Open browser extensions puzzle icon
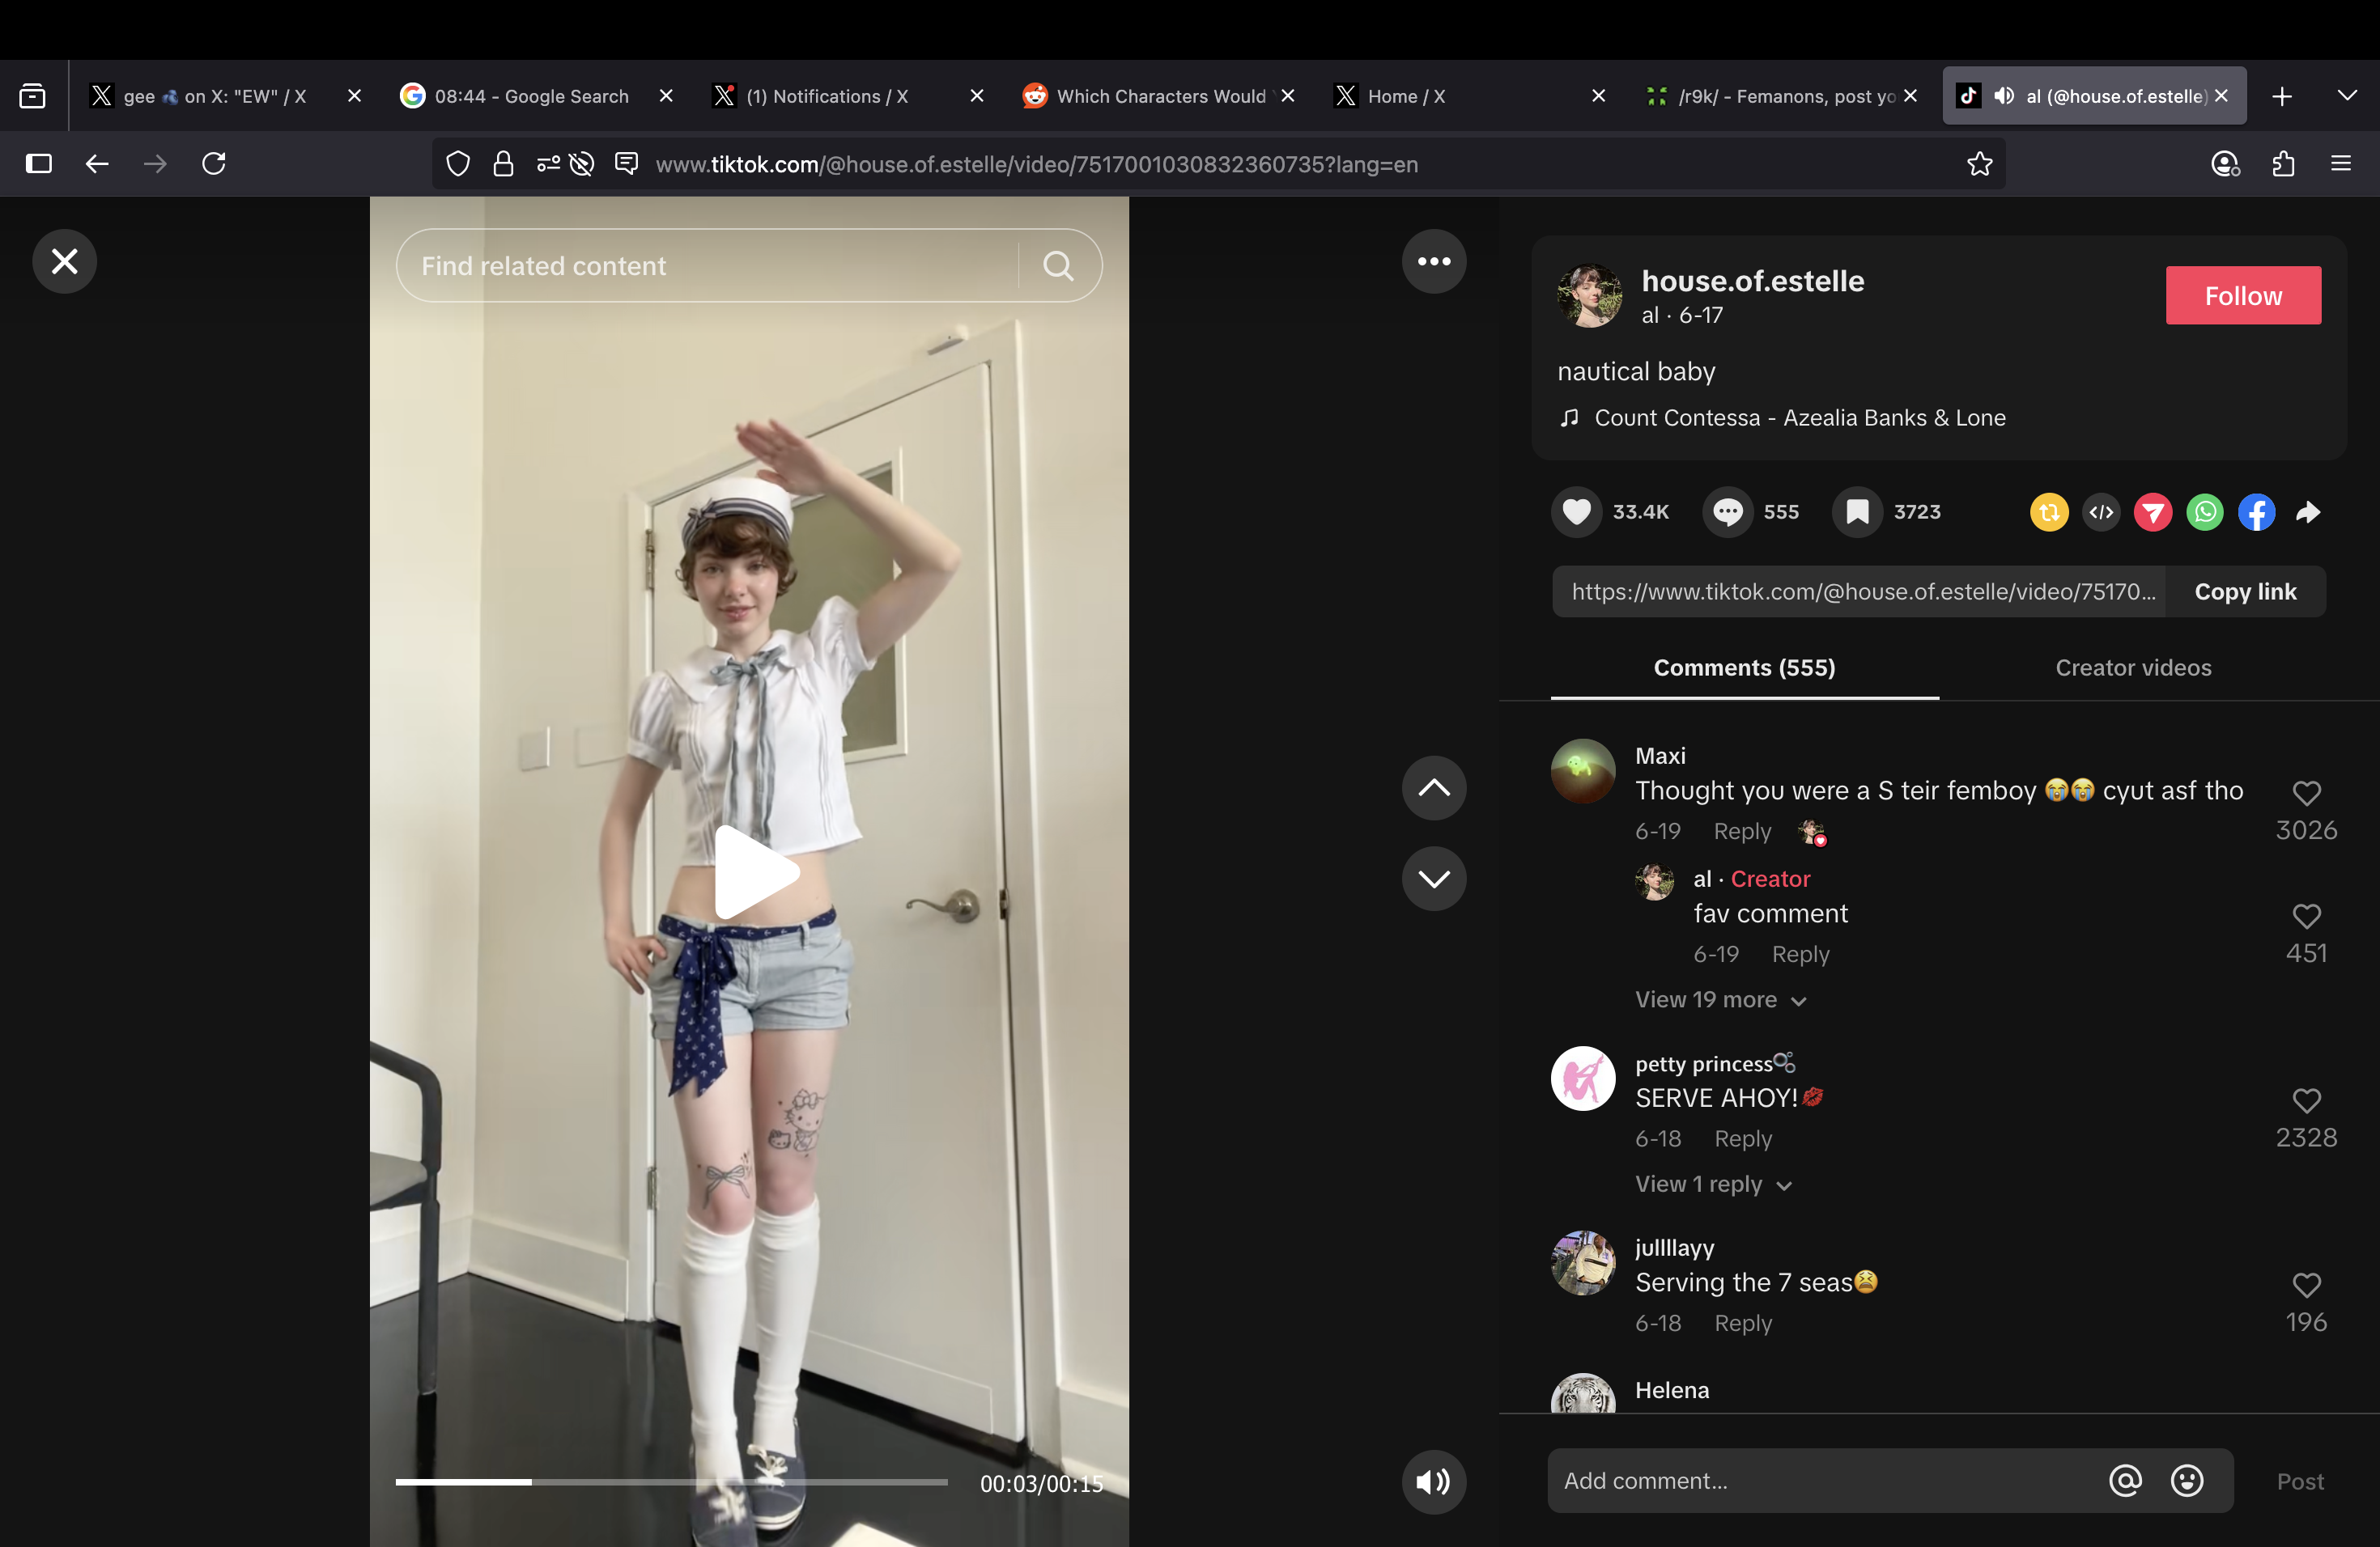The height and width of the screenshot is (1547, 2380). point(2283,164)
